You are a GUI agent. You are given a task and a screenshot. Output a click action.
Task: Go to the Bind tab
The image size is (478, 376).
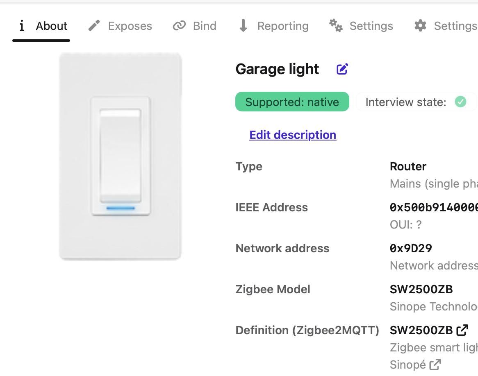(195, 26)
